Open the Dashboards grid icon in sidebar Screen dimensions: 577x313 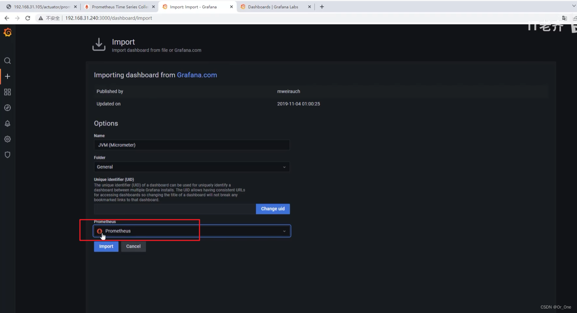pyautogui.click(x=7, y=92)
